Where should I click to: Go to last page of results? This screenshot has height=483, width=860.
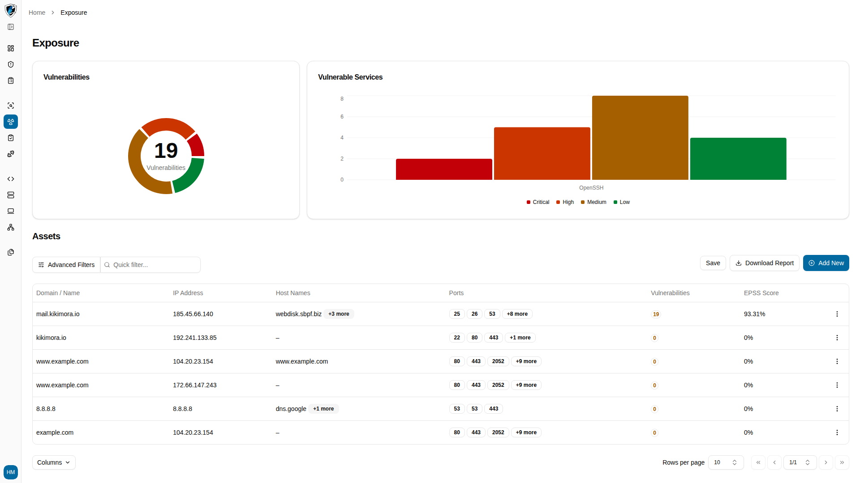click(842, 462)
